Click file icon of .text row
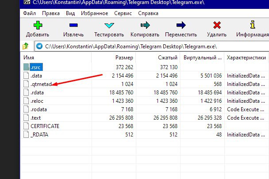Screen dimensions: 269x179 click(x=26, y=117)
